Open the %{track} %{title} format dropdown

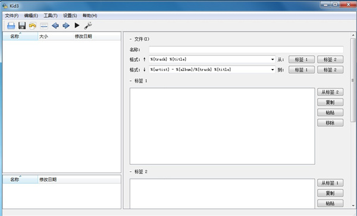coord(273,60)
